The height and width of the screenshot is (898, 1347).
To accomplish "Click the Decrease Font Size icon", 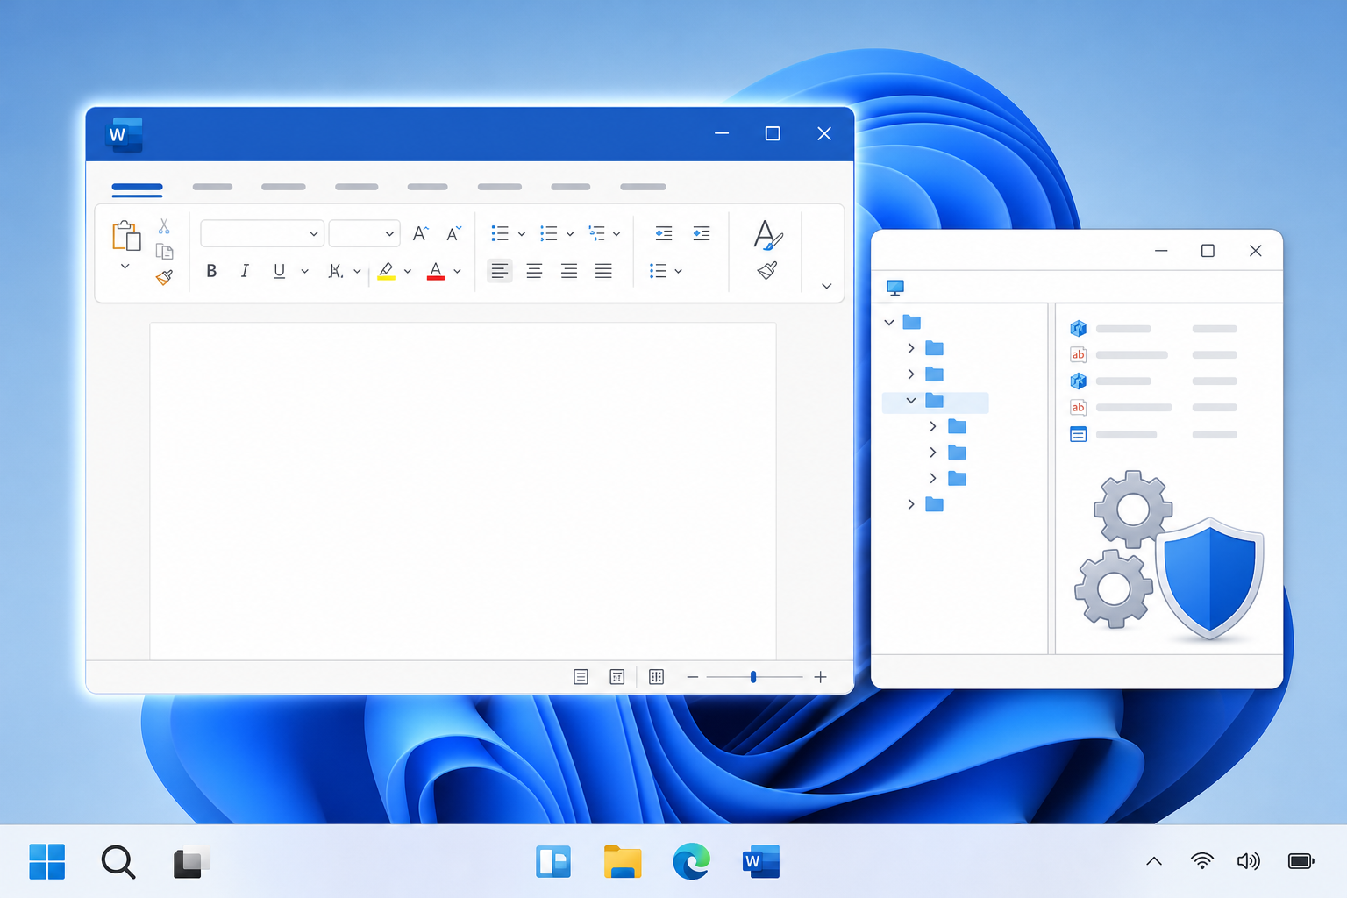I will coord(453,233).
